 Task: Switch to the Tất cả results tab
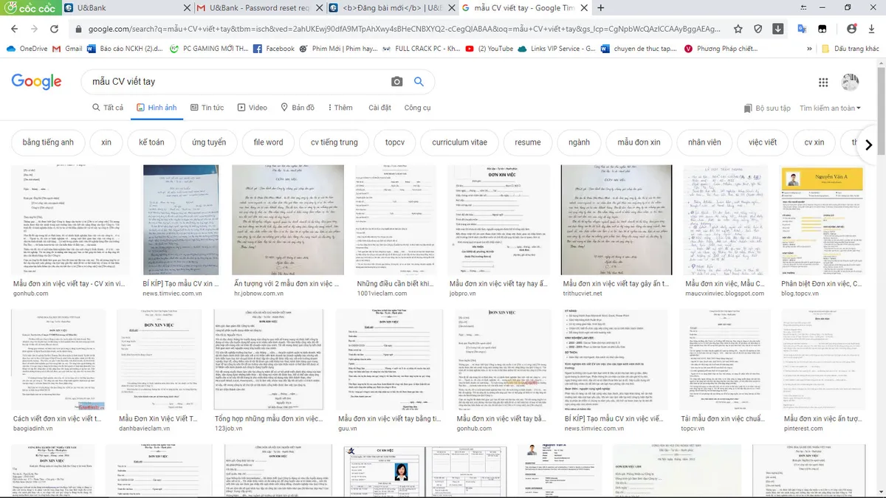point(108,108)
